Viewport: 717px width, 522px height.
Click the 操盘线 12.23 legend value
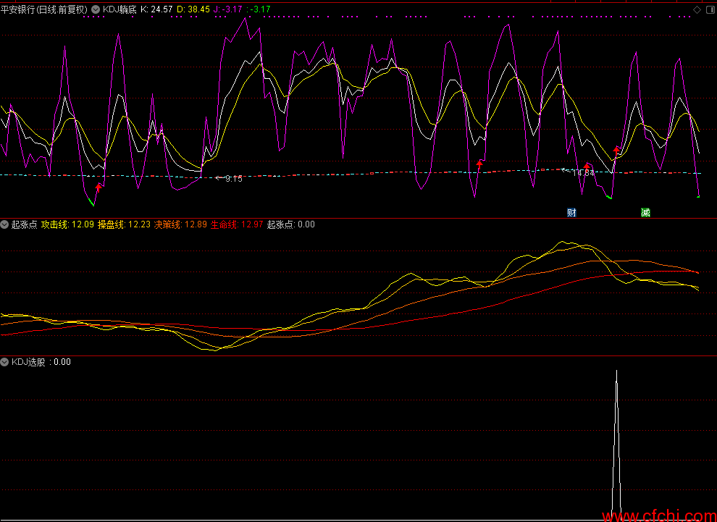tap(124, 224)
